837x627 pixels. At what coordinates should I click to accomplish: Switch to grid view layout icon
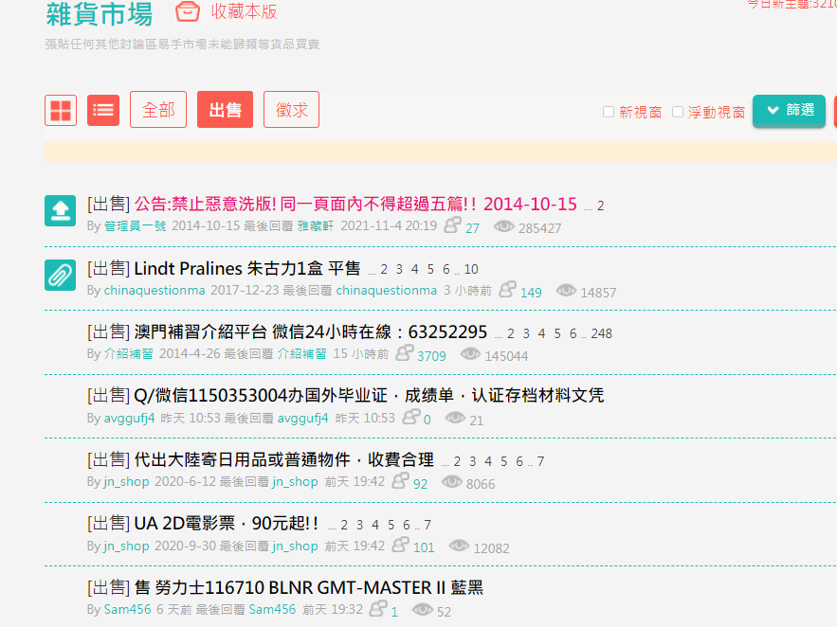coord(61,110)
